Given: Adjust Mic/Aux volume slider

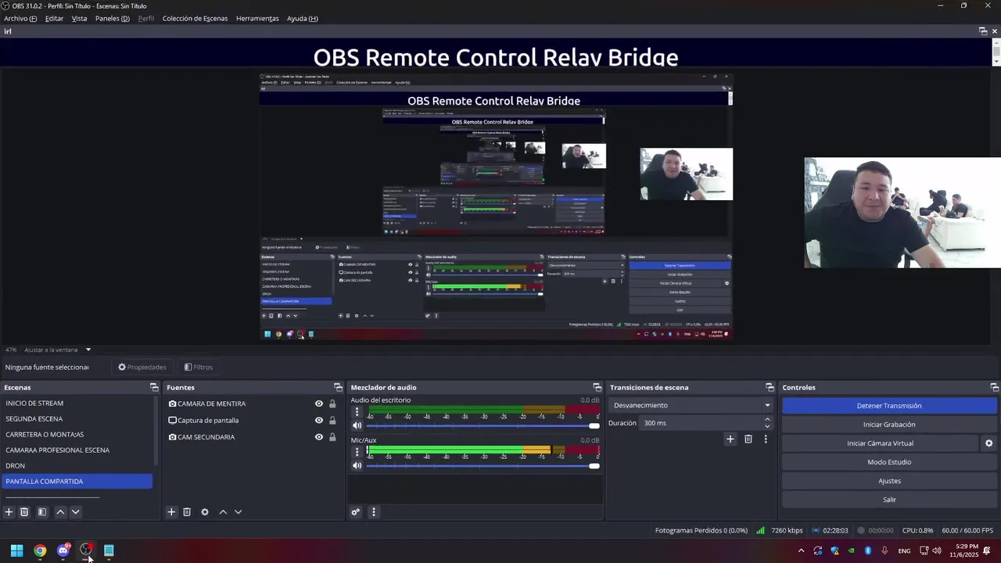Looking at the screenshot, I should 483,466.
